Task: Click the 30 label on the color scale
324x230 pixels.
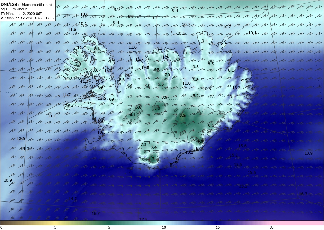Action: (272, 227)
